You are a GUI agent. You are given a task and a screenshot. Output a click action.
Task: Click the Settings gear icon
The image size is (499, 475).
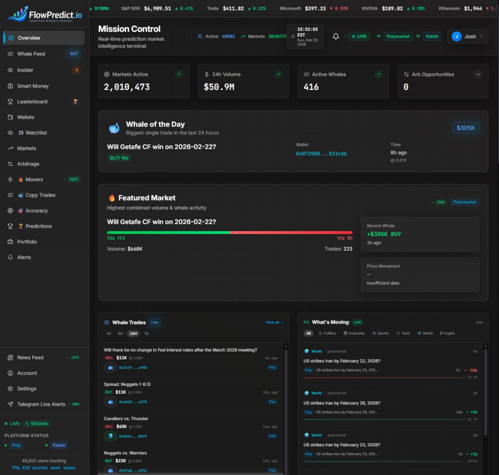pos(10,389)
